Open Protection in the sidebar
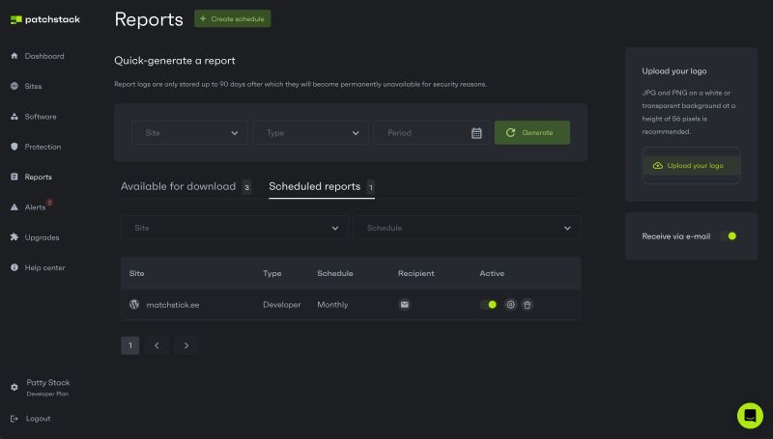773x439 pixels. coord(43,147)
